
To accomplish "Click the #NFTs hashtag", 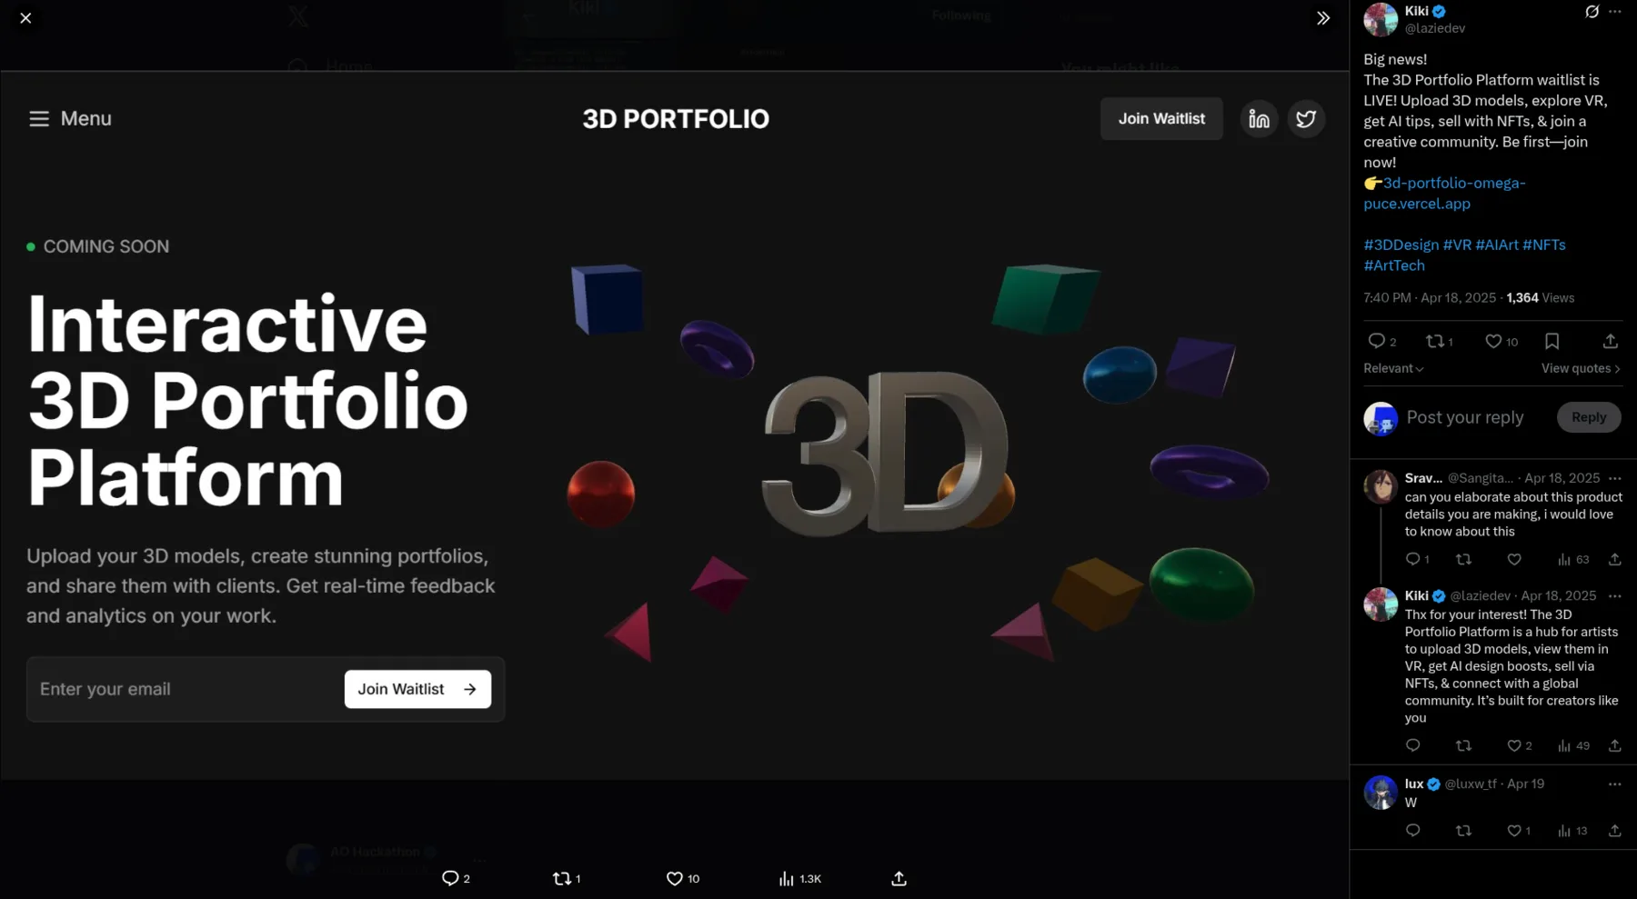I will click(x=1544, y=245).
